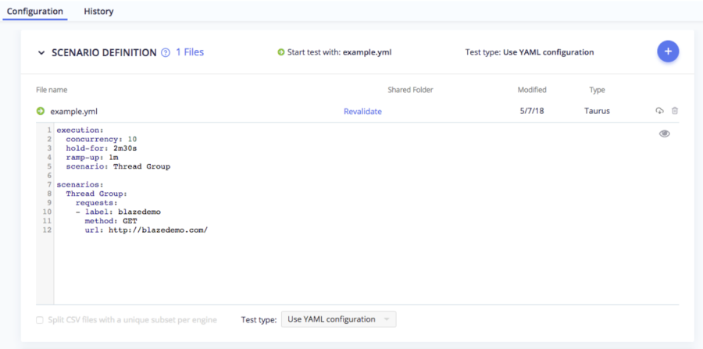Click the blue plus add-file button
Viewport: 703px width, 349px height.
[668, 52]
